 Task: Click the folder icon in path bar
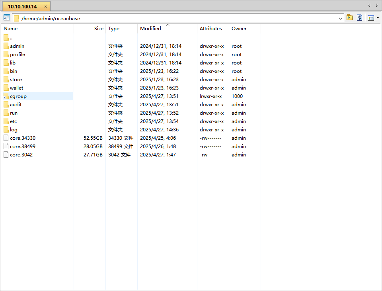(16, 18)
